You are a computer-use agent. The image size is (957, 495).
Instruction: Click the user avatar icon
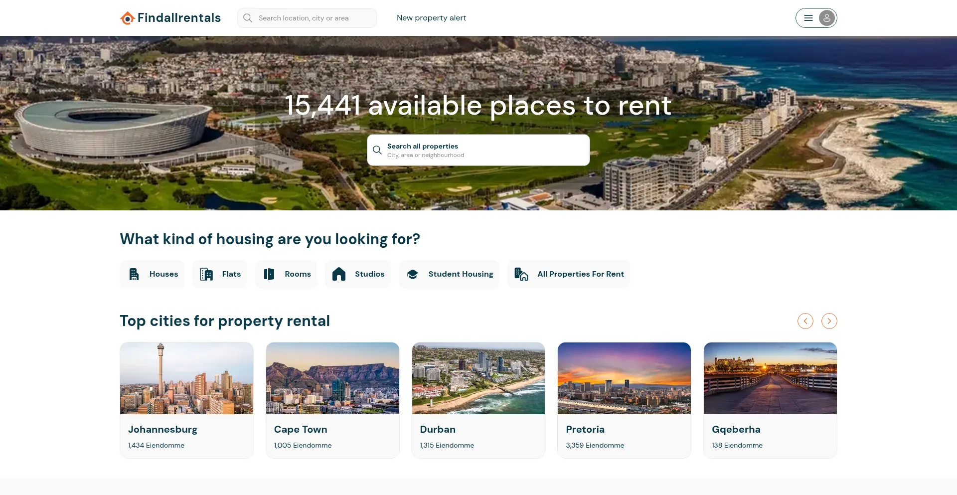(x=826, y=18)
